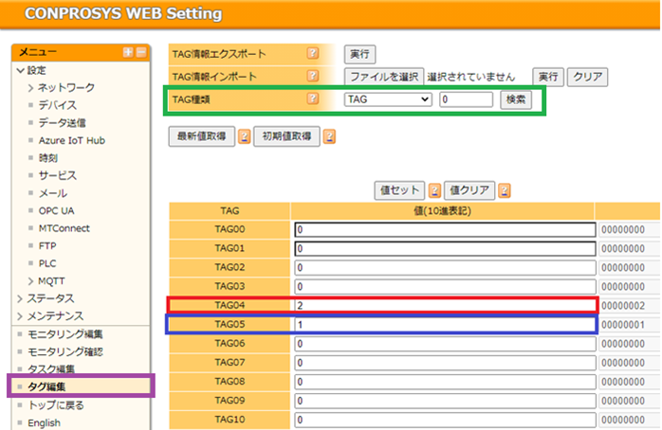The height and width of the screenshot is (430, 662).
Task: Click the TAG04 row label
Action: tap(230, 305)
